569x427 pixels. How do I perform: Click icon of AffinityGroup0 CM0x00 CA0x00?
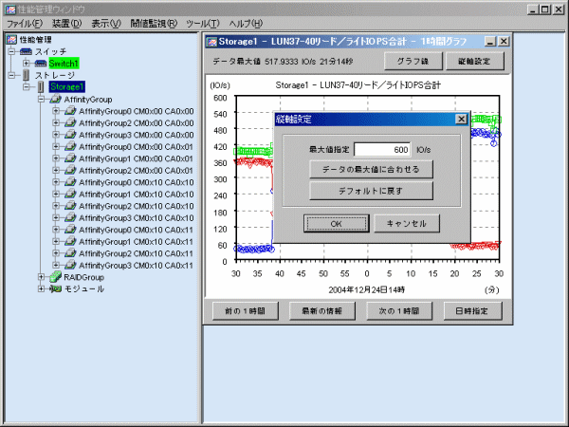tap(70, 111)
